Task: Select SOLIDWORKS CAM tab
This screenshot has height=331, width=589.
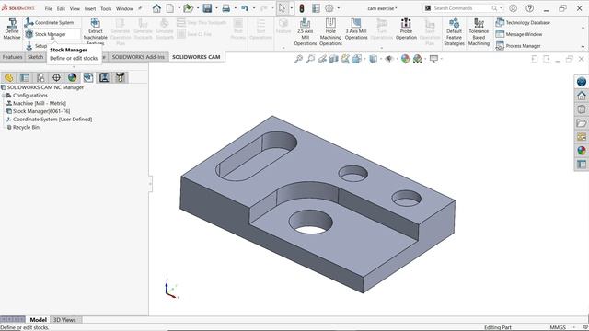Action: tap(196, 57)
